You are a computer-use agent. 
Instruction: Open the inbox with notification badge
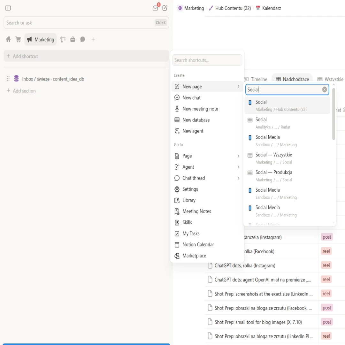click(156, 8)
